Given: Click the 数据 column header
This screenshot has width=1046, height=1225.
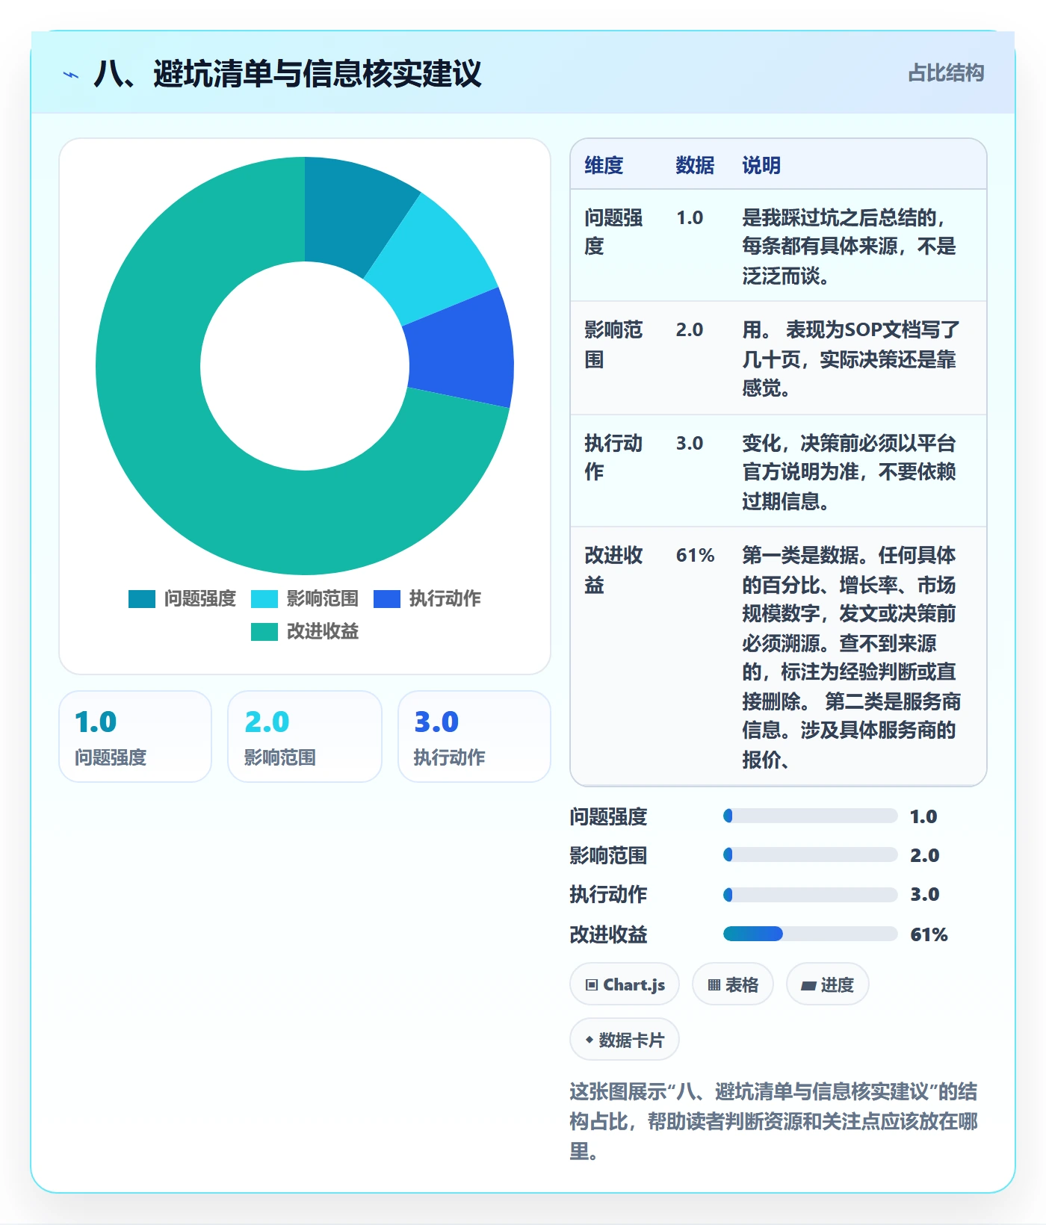Looking at the screenshot, I should tap(695, 165).
